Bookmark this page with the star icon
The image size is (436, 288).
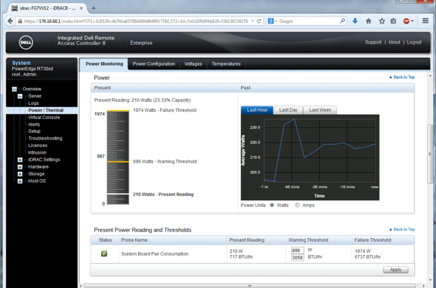(x=382, y=21)
